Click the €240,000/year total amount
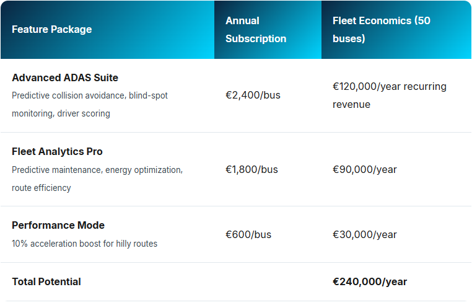The image size is (472, 305). [370, 281]
